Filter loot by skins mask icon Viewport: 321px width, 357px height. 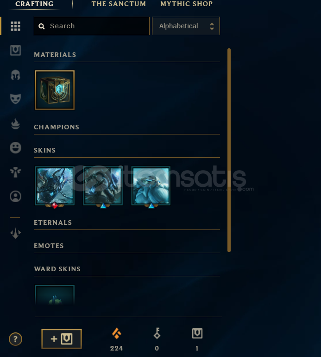click(15, 99)
